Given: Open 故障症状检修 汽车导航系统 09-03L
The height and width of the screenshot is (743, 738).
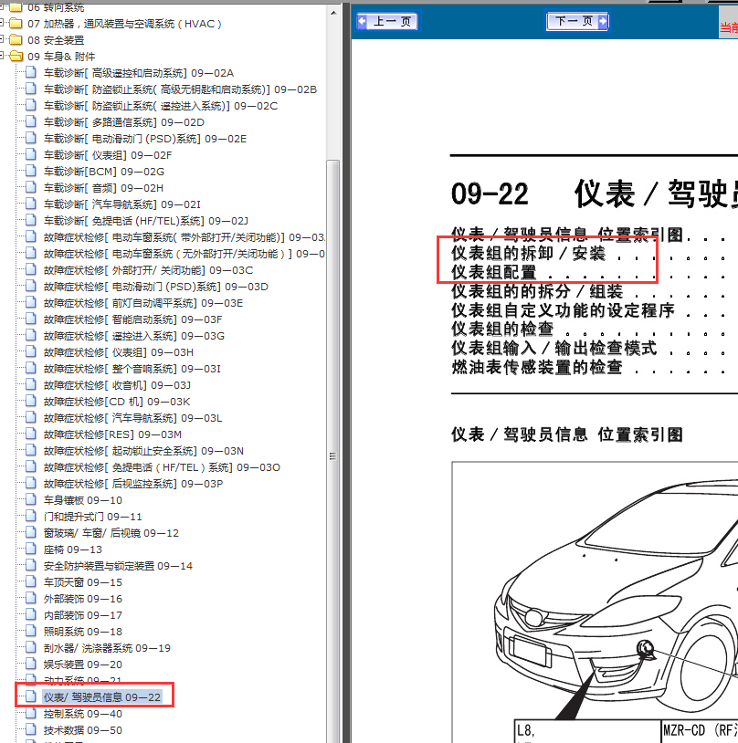Looking at the screenshot, I should [132, 418].
